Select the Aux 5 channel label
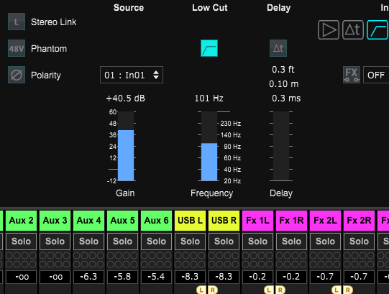Screen dimensions: 389x294 point(122,221)
